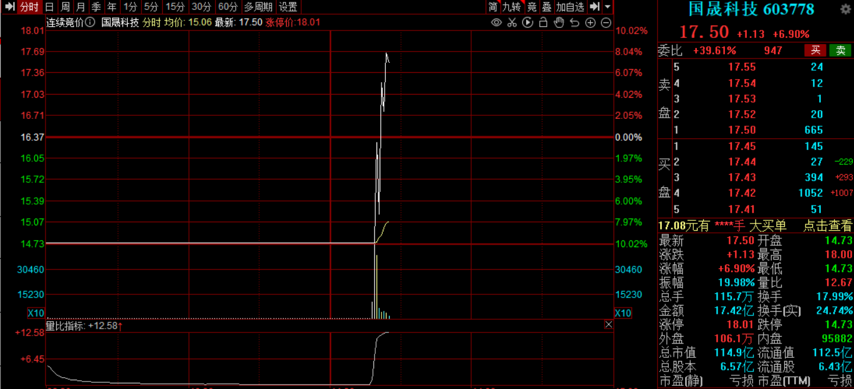Expand the dropdown arrow after 加自选
Screen dimensions: 854x389
coord(608,7)
